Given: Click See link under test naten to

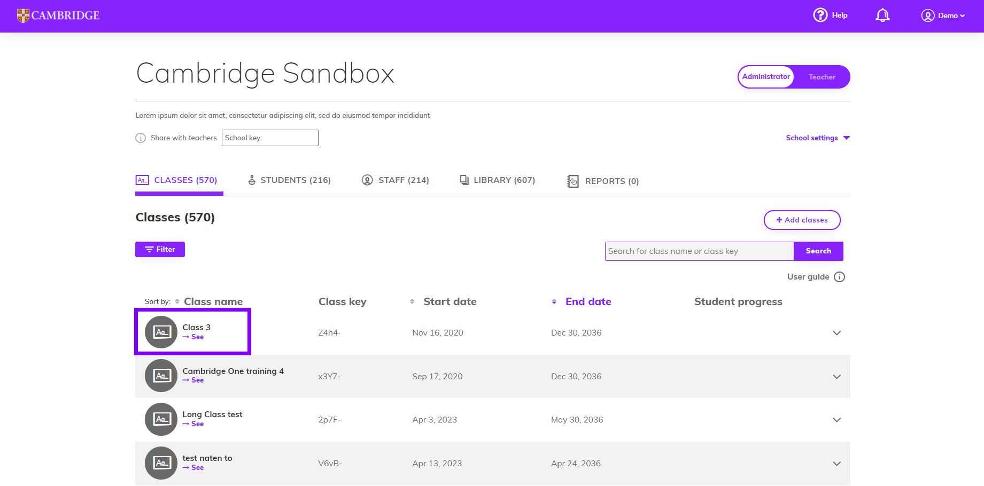Looking at the screenshot, I should (193, 468).
